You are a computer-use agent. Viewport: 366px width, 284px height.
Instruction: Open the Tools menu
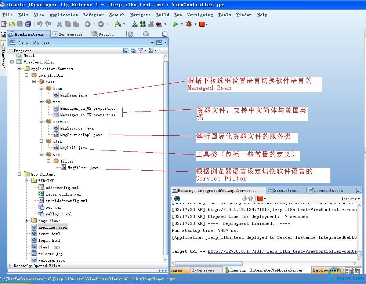point(225,15)
